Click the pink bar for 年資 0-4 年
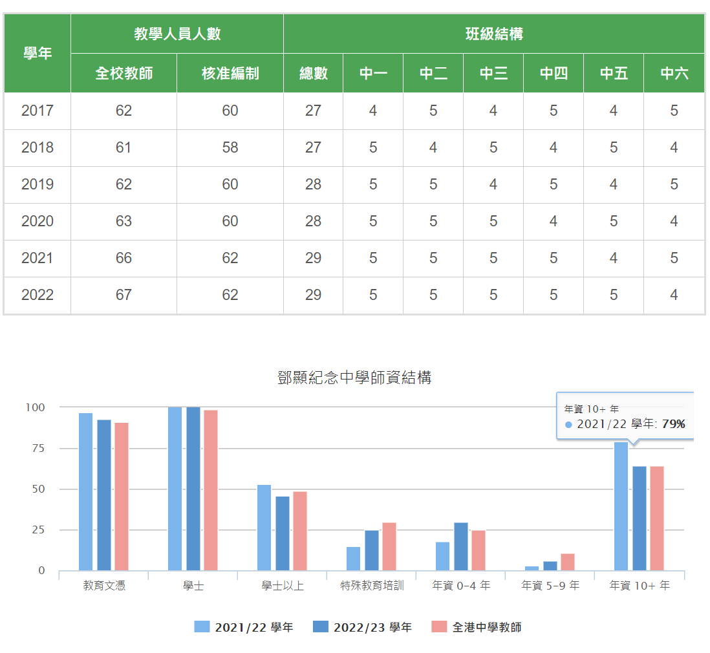Viewport: 710px width, 653px height. point(478,551)
